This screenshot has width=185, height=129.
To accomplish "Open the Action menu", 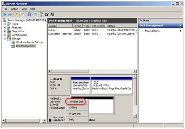I will tap(15, 9).
